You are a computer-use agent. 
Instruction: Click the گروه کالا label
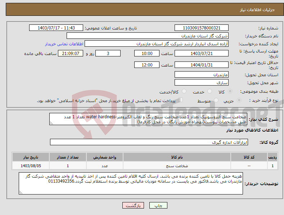tap(269, 142)
